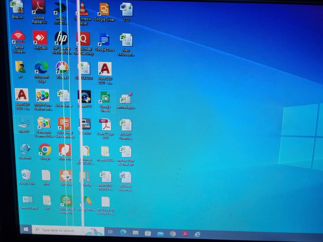This screenshot has height=242, width=323.
Task: Open the HP file icon
Action: pyautogui.click(x=47, y=203)
